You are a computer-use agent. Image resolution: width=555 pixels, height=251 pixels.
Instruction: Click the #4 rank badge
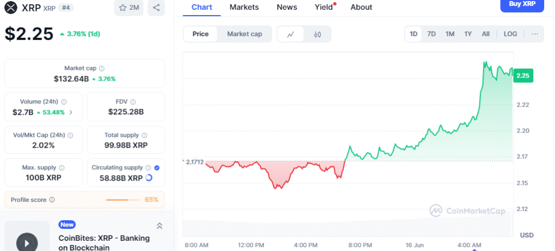[x=66, y=8]
